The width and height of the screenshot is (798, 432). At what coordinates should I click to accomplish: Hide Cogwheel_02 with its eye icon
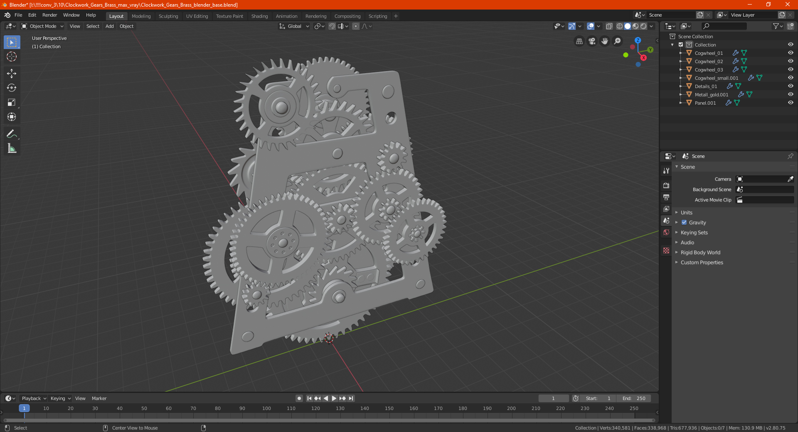(791, 61)
